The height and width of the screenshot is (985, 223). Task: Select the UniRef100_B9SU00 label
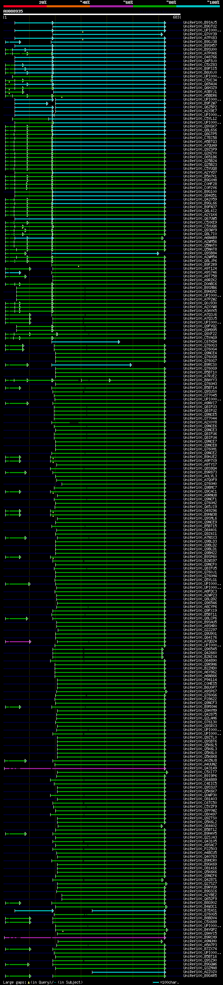point(200,49)
